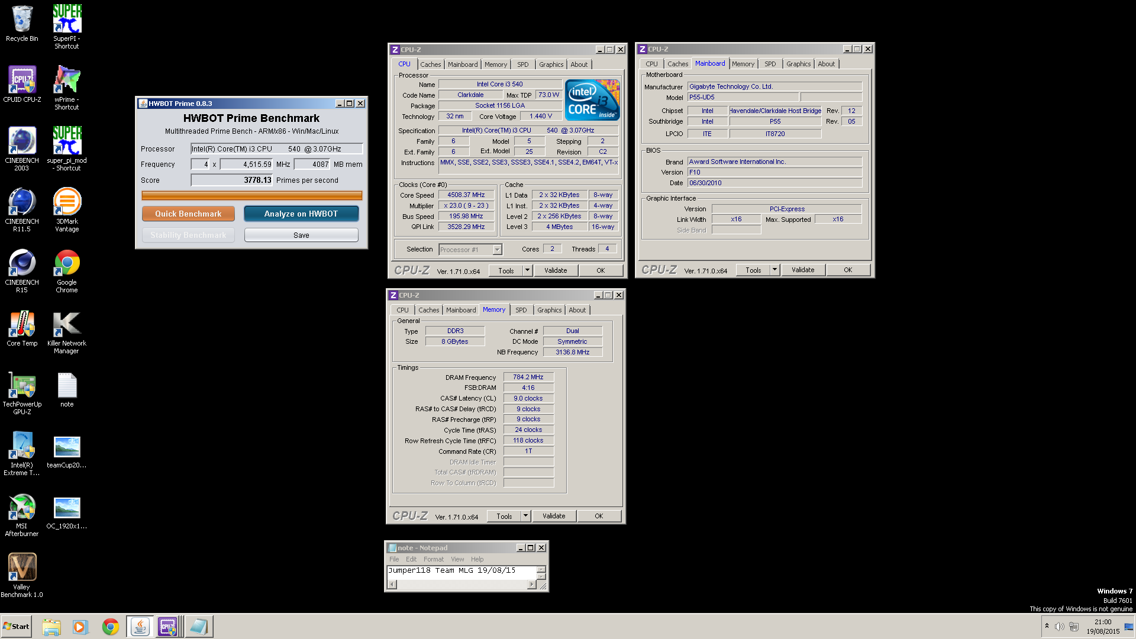Open the note text file icon
This screenshot has width=1136, height=639.
(67, 389)
